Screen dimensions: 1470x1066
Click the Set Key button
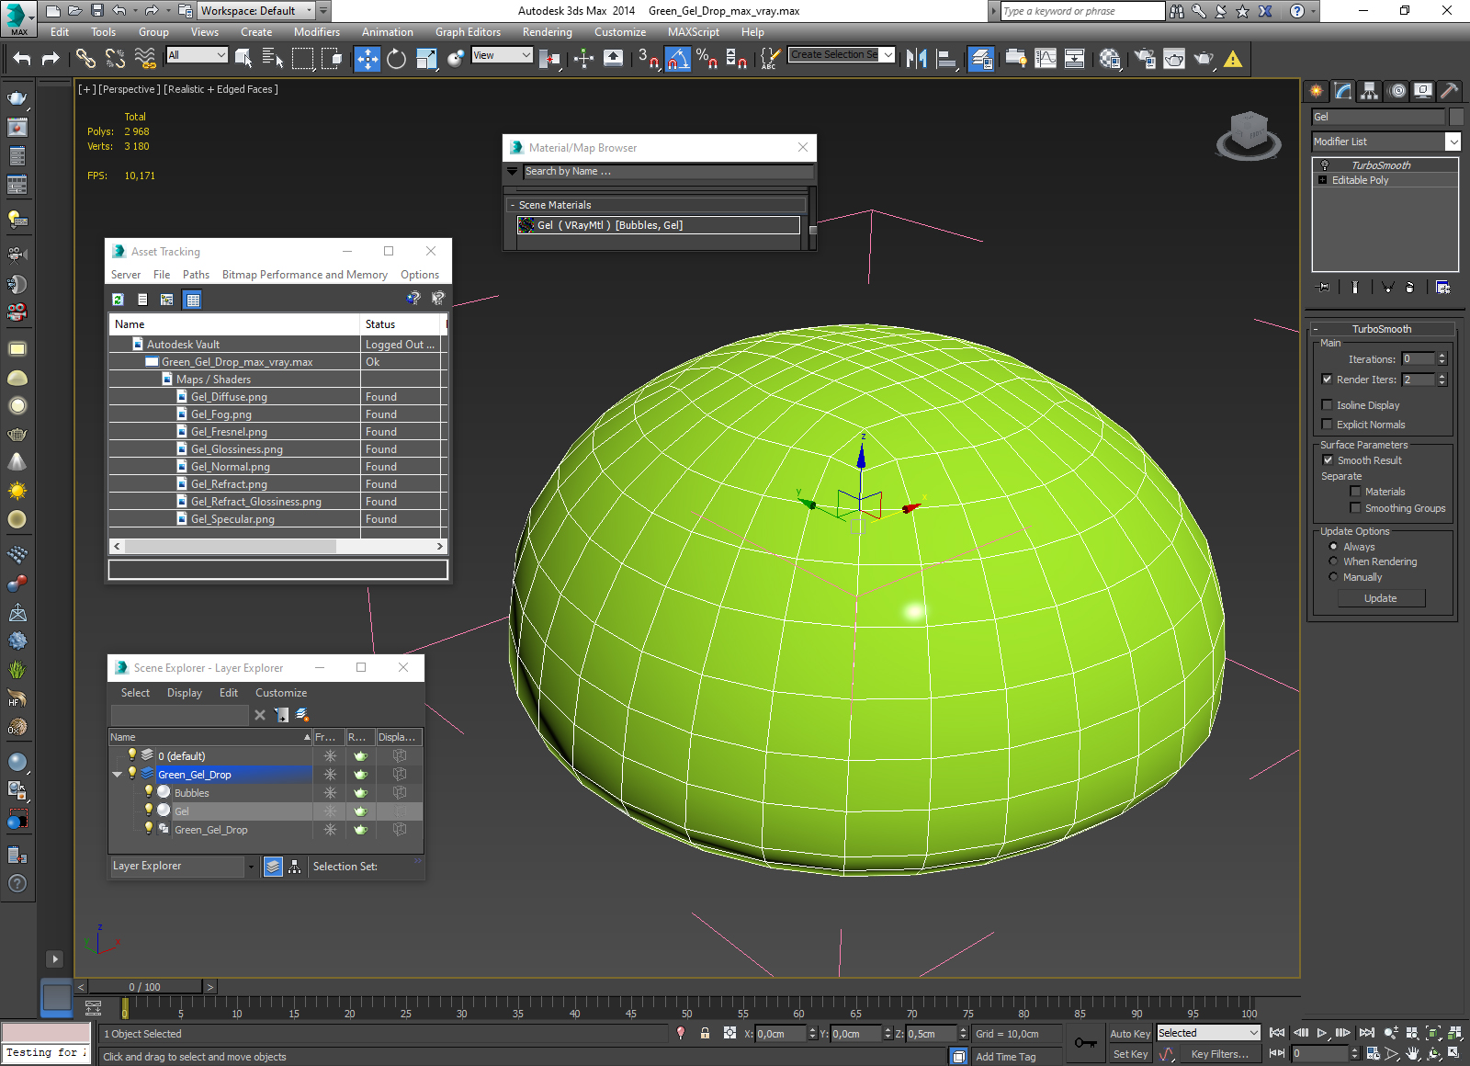click(x=1130, y=1054)
